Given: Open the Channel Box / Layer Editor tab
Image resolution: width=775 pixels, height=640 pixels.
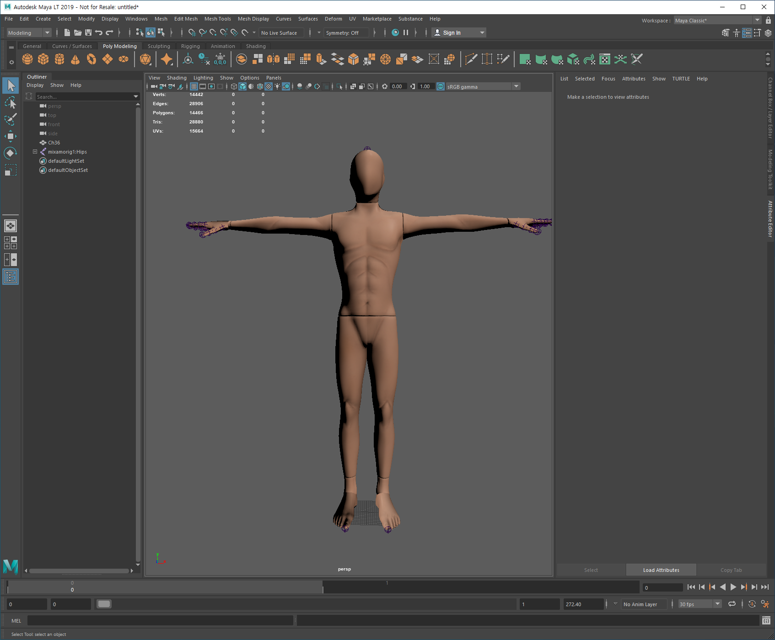Looking at the screenshot, I should [770, 108].
